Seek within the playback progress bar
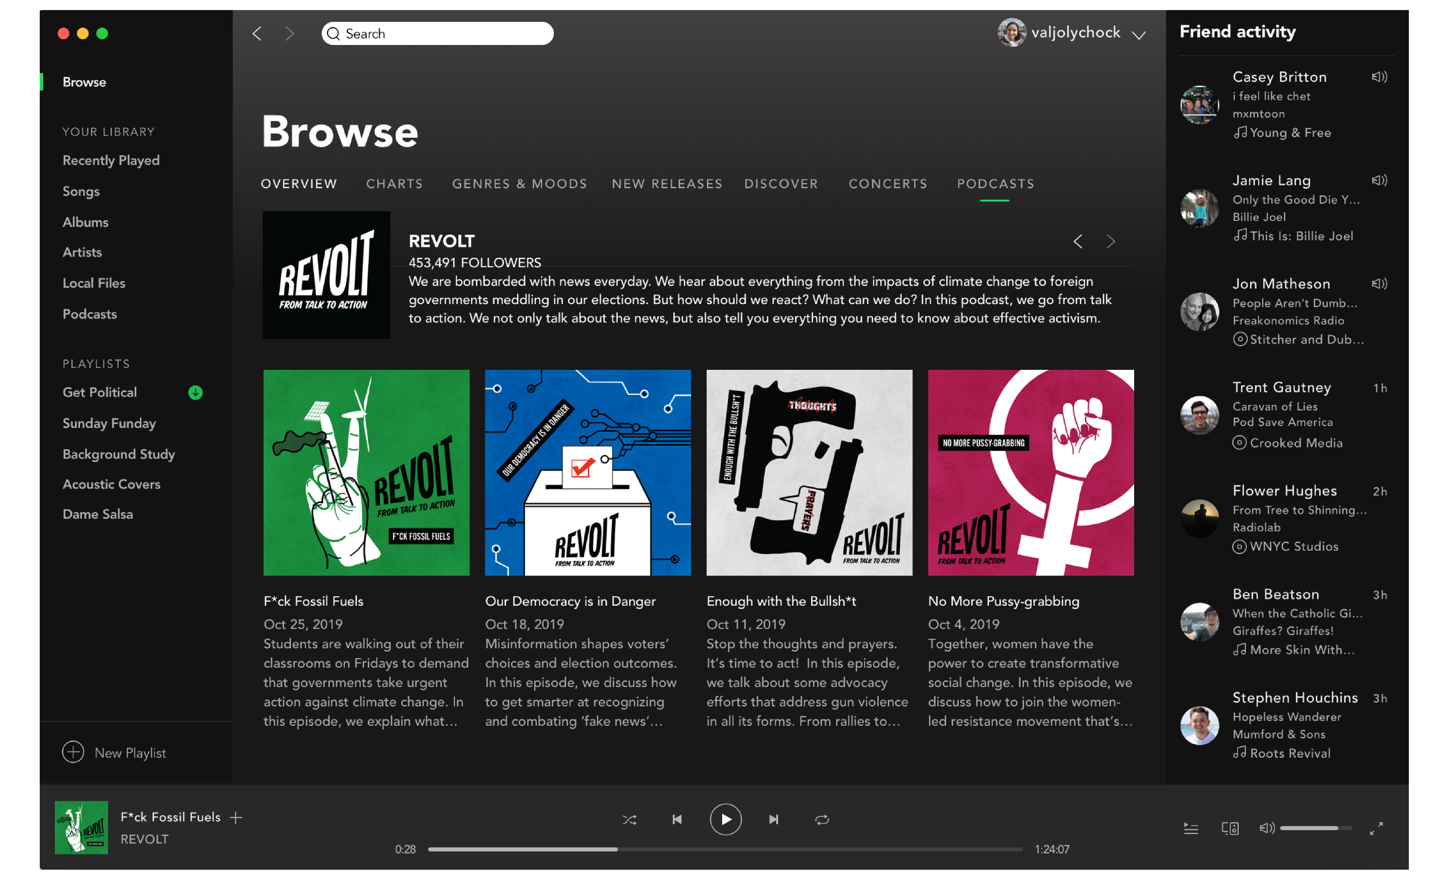The image size is (1455, 876). pyautogui.click(x=725, y=849)
